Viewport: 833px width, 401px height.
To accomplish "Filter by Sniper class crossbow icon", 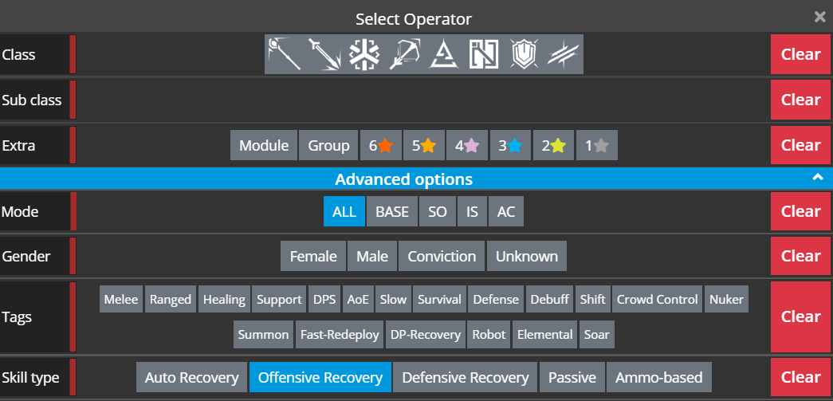I will 404,54.
